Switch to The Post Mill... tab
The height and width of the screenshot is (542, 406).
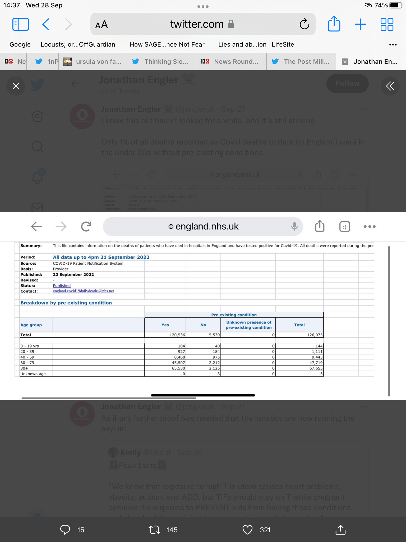(301, 62)
